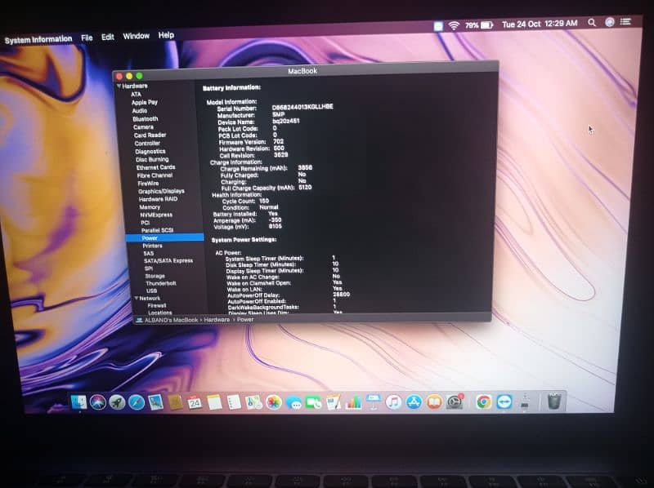654x488 pixels.
Task: Open the Window menu
Action: (x=136, y=36)
